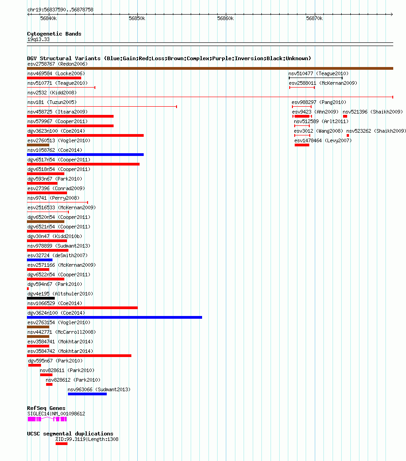Viewport: 406px width, 461px height.
Task: Select esv3584741 (Mokhtar2014) label
Action: pyautogui.click(x=60, y=342)
